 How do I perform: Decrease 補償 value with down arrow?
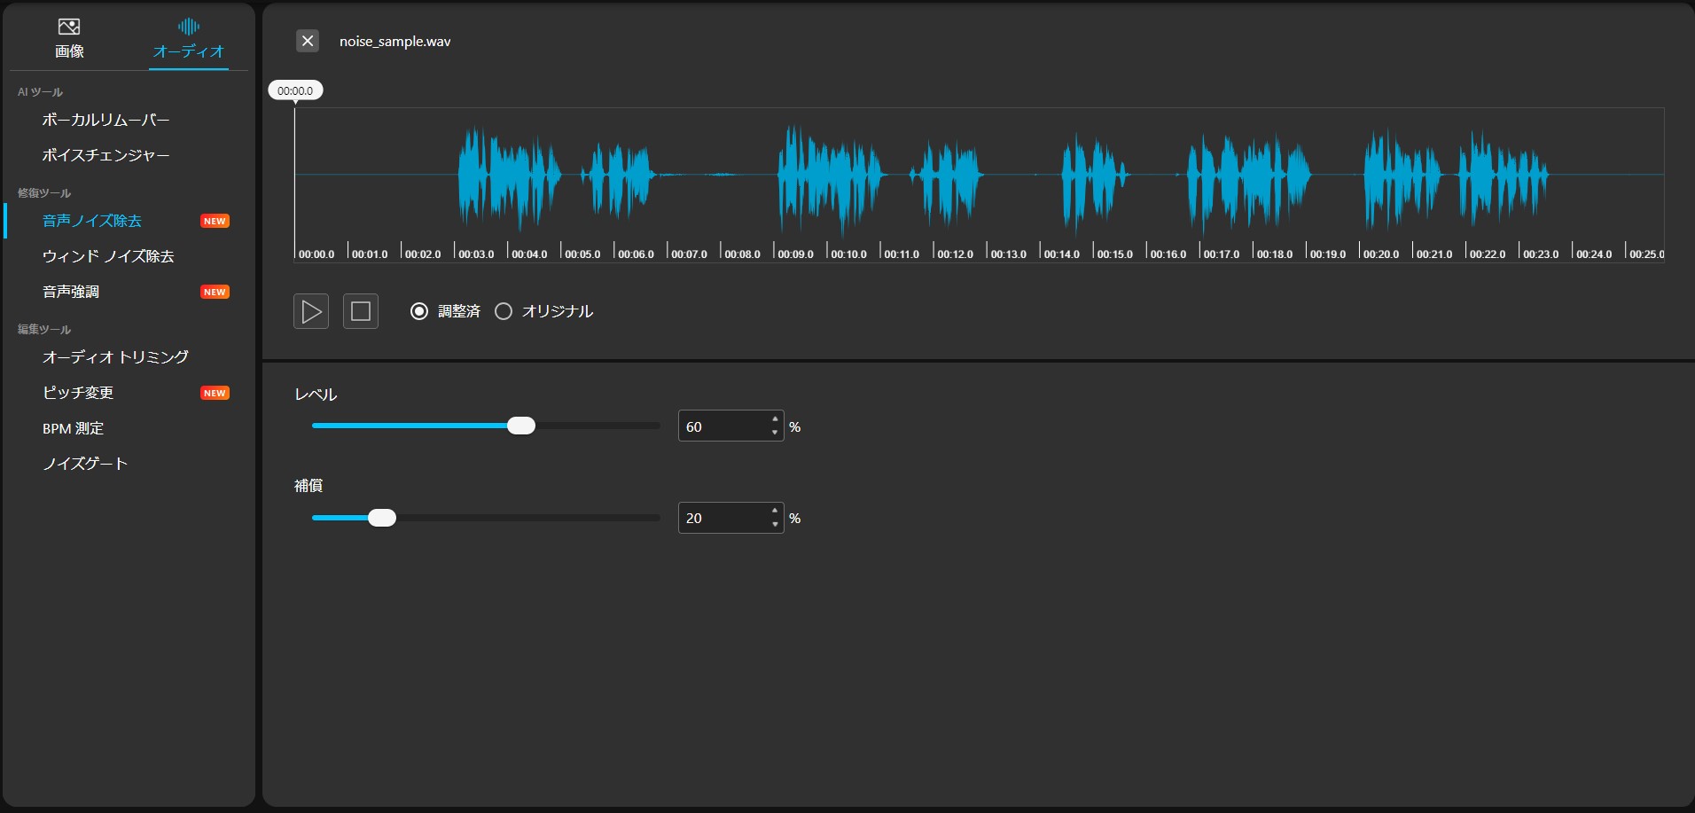[775, 524]
